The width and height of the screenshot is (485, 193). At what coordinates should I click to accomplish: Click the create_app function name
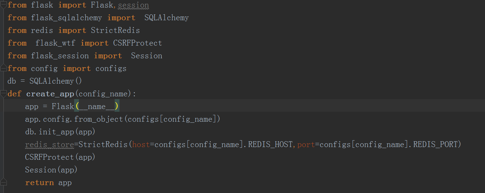point(50,94)
